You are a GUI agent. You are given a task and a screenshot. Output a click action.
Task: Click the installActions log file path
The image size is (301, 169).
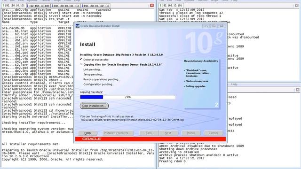pyautogui.click(x=132, y=120)
